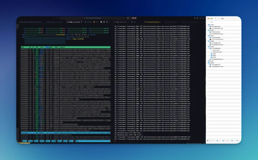Collapse the topmost folder in the Finder list
Image resolution: width=258 pixels, height=160 pixels.
(208, 25)
